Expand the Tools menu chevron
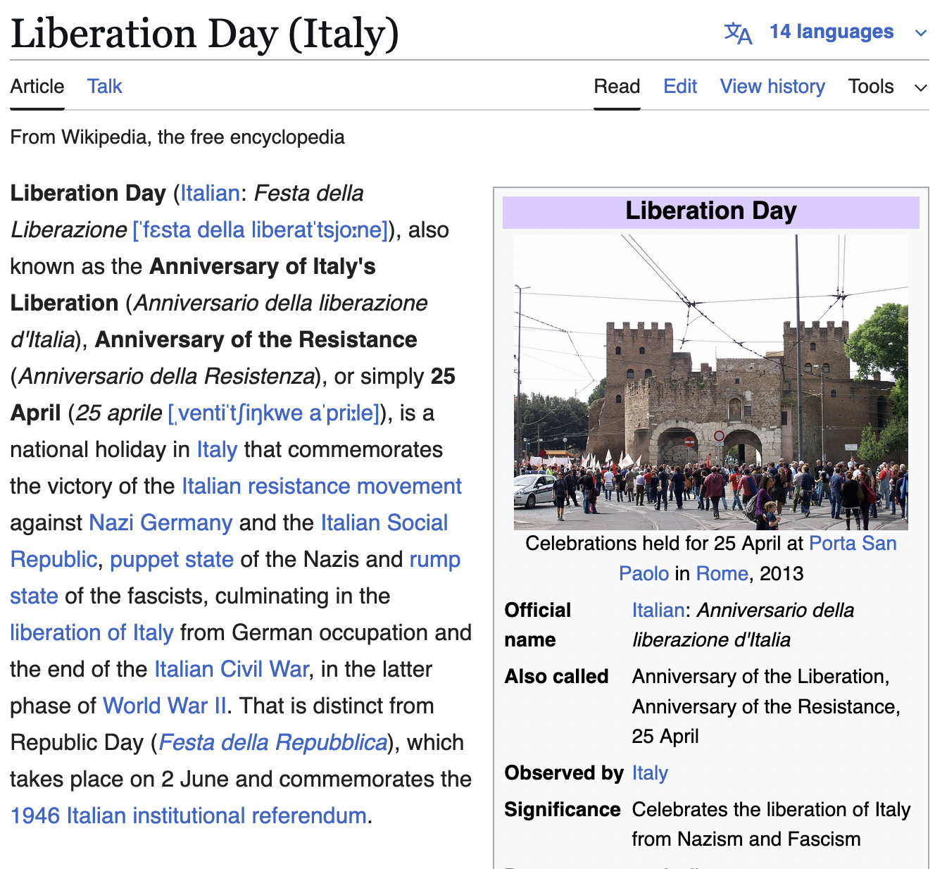Screen dimensions: 935x869 [920, 87]
